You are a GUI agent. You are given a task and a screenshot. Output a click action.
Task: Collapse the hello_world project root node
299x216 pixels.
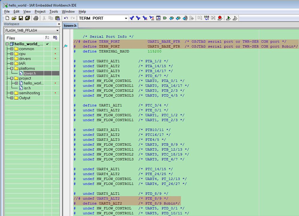click(7, 44)
